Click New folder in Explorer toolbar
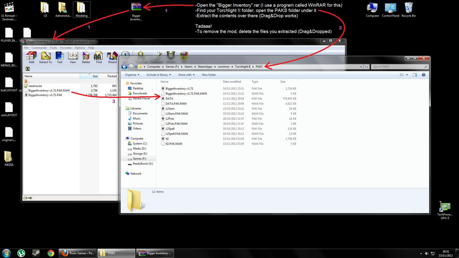Screen dimensions: 459x258 click(209, 75)
